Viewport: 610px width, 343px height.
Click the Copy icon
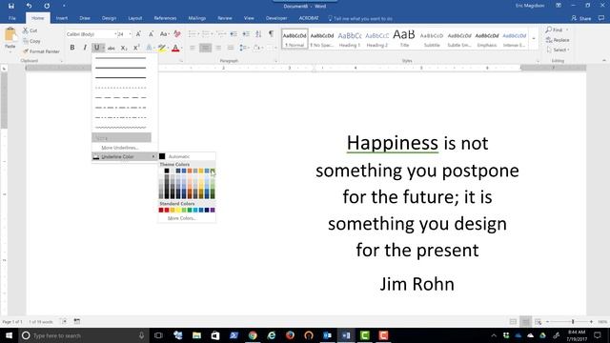tap(26, 41)
